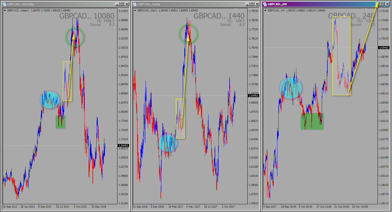Click the Weekly chart window title icon
The image size is (392, 212).
click(4, 4)
